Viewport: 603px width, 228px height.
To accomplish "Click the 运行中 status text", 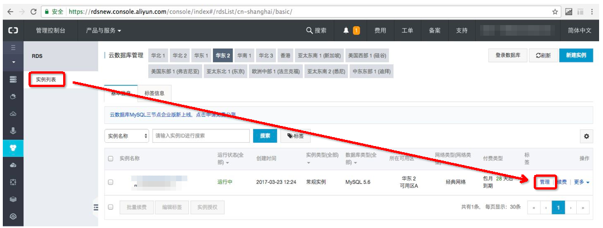I will tap(225, 182).
